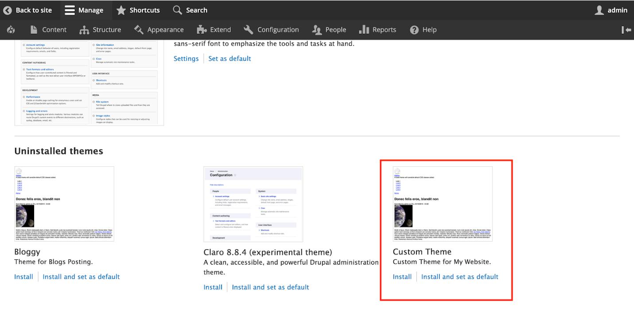The width and height of the screenshot is (634, 313).
Task: Open the Shortcuts menu
Action: point(138,10)
